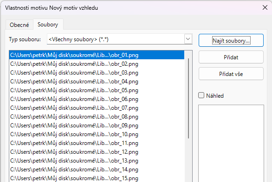The image size is (272, 182).
Task: Select file obr_15.png in list
Action: coord(97,178)
